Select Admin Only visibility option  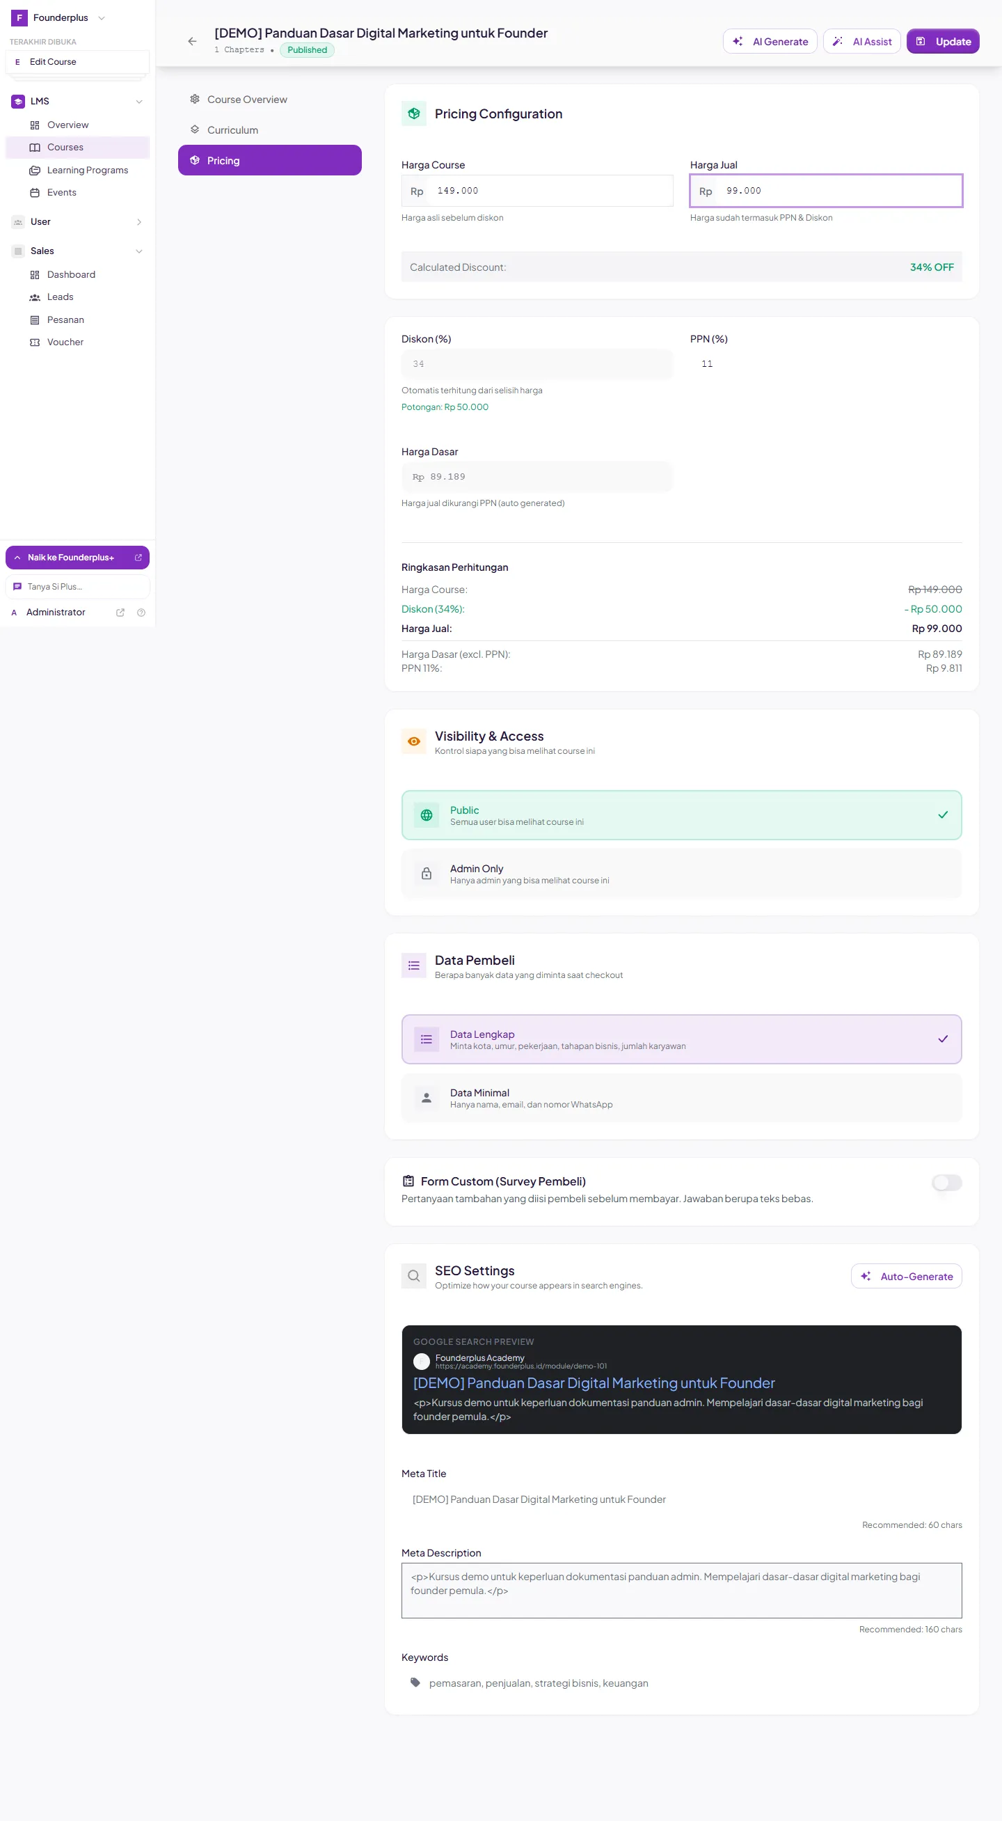click(x=681, y=874)
